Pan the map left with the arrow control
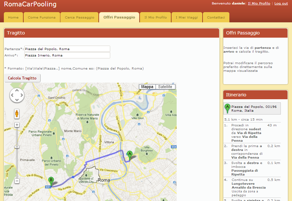292x201 pixels. point(12,95)
